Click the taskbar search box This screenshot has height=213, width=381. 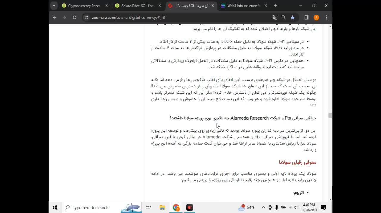102,207
